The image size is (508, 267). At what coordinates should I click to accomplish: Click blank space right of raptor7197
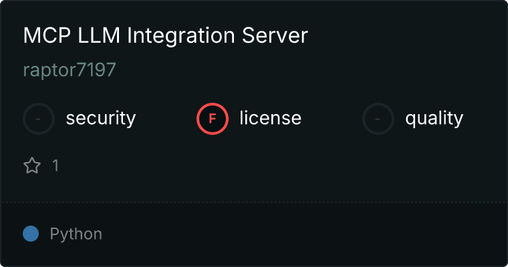[x=301, y=70]
